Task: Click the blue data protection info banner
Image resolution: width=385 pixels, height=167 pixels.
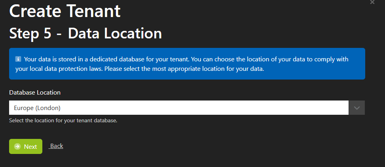Action: (187, 64)
